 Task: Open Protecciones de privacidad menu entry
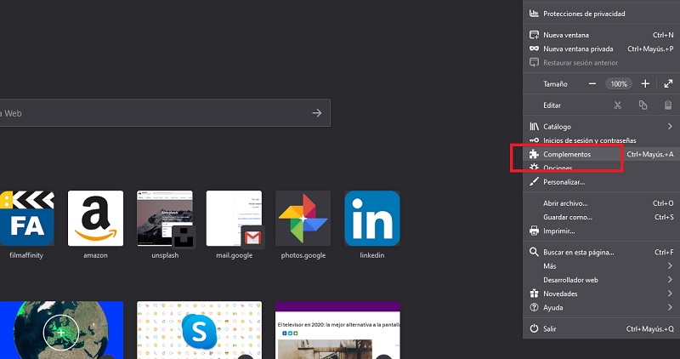coord(601,14)
